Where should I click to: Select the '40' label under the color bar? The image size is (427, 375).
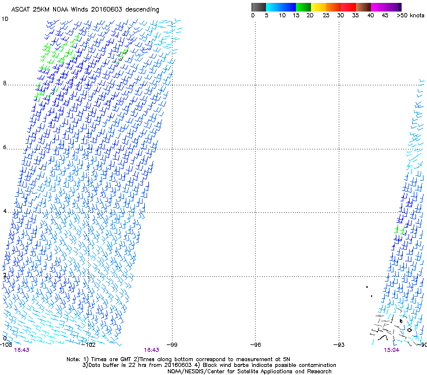370,16
